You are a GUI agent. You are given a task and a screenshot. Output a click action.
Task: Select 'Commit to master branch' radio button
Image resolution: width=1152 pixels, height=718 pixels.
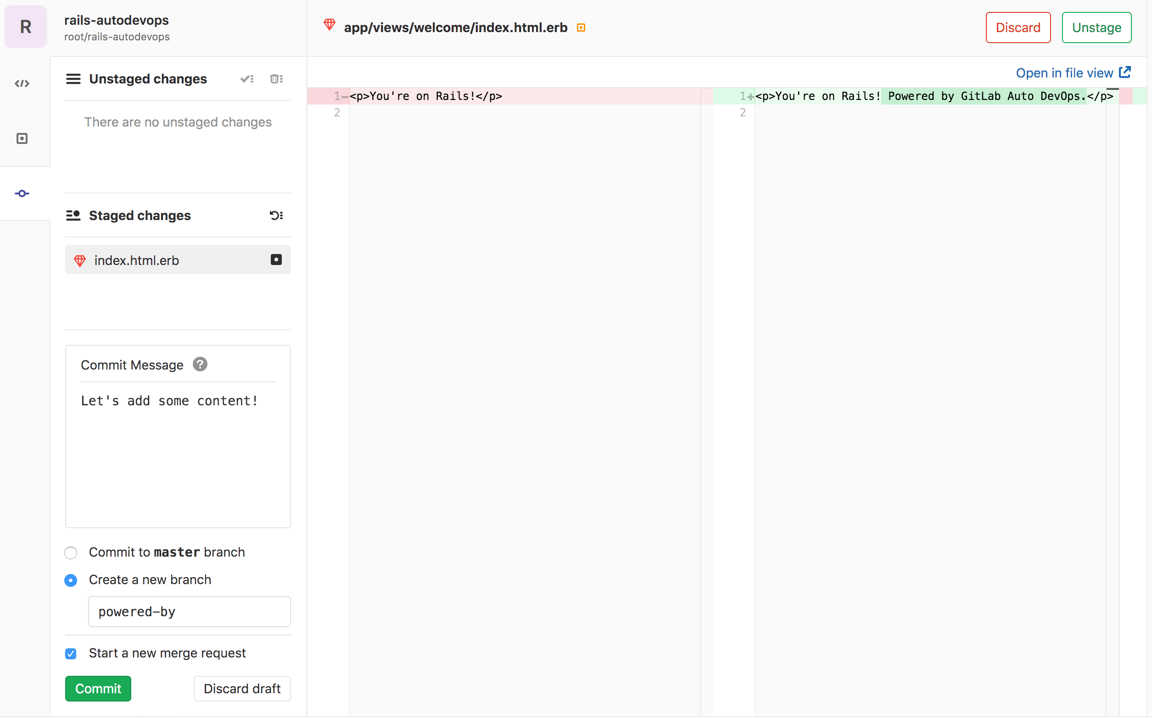pyautogui.click(x=71, y=552)
